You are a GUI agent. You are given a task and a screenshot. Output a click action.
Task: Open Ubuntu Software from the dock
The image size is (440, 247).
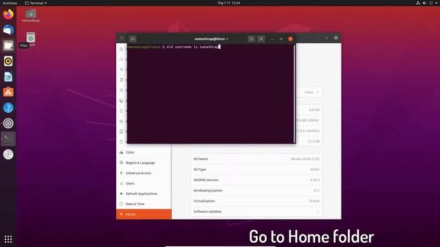point(8,92)
